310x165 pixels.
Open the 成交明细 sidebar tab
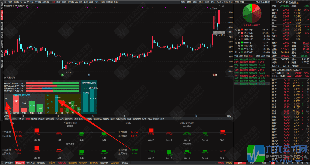pos(2,25)
